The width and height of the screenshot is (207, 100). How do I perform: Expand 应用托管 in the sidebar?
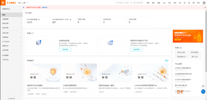click(11, 50)
